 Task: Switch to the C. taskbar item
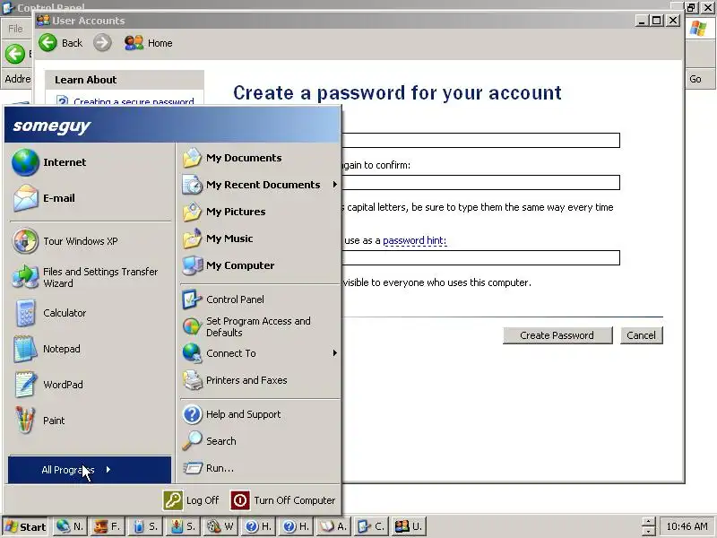click(x=370, y=526)
